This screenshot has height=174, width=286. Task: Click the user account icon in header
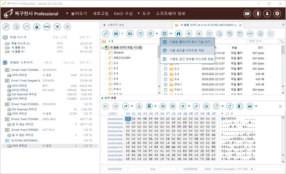[267, 13]
